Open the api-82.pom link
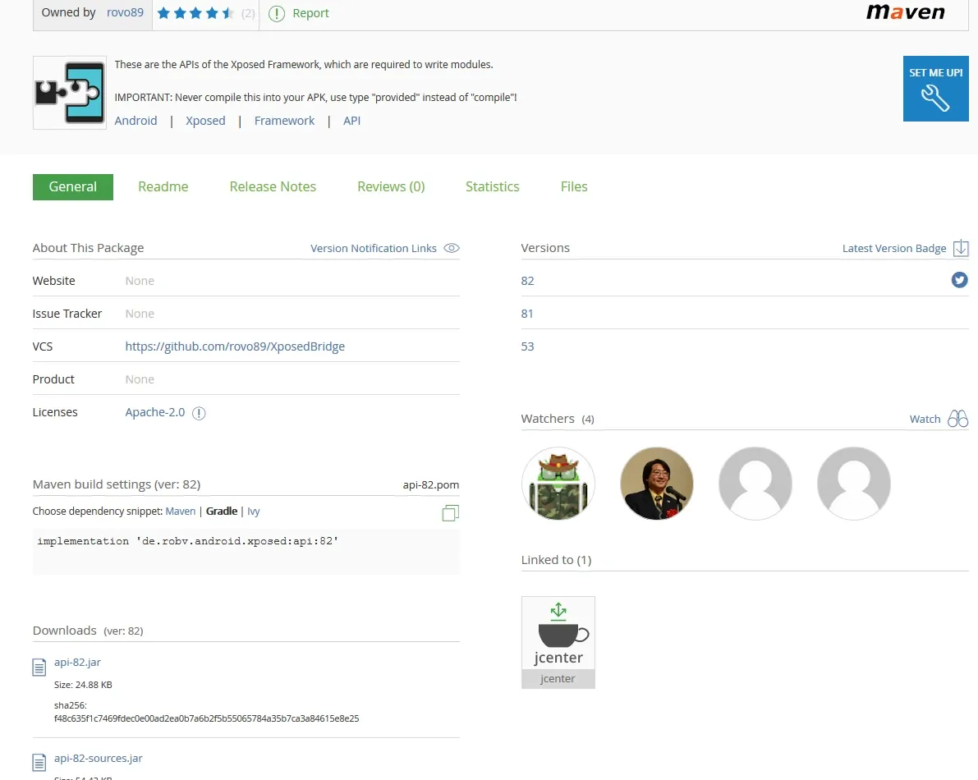 (431, 484)
